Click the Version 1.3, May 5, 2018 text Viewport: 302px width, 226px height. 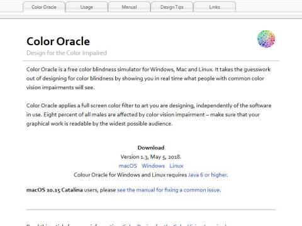coord(151,157)
